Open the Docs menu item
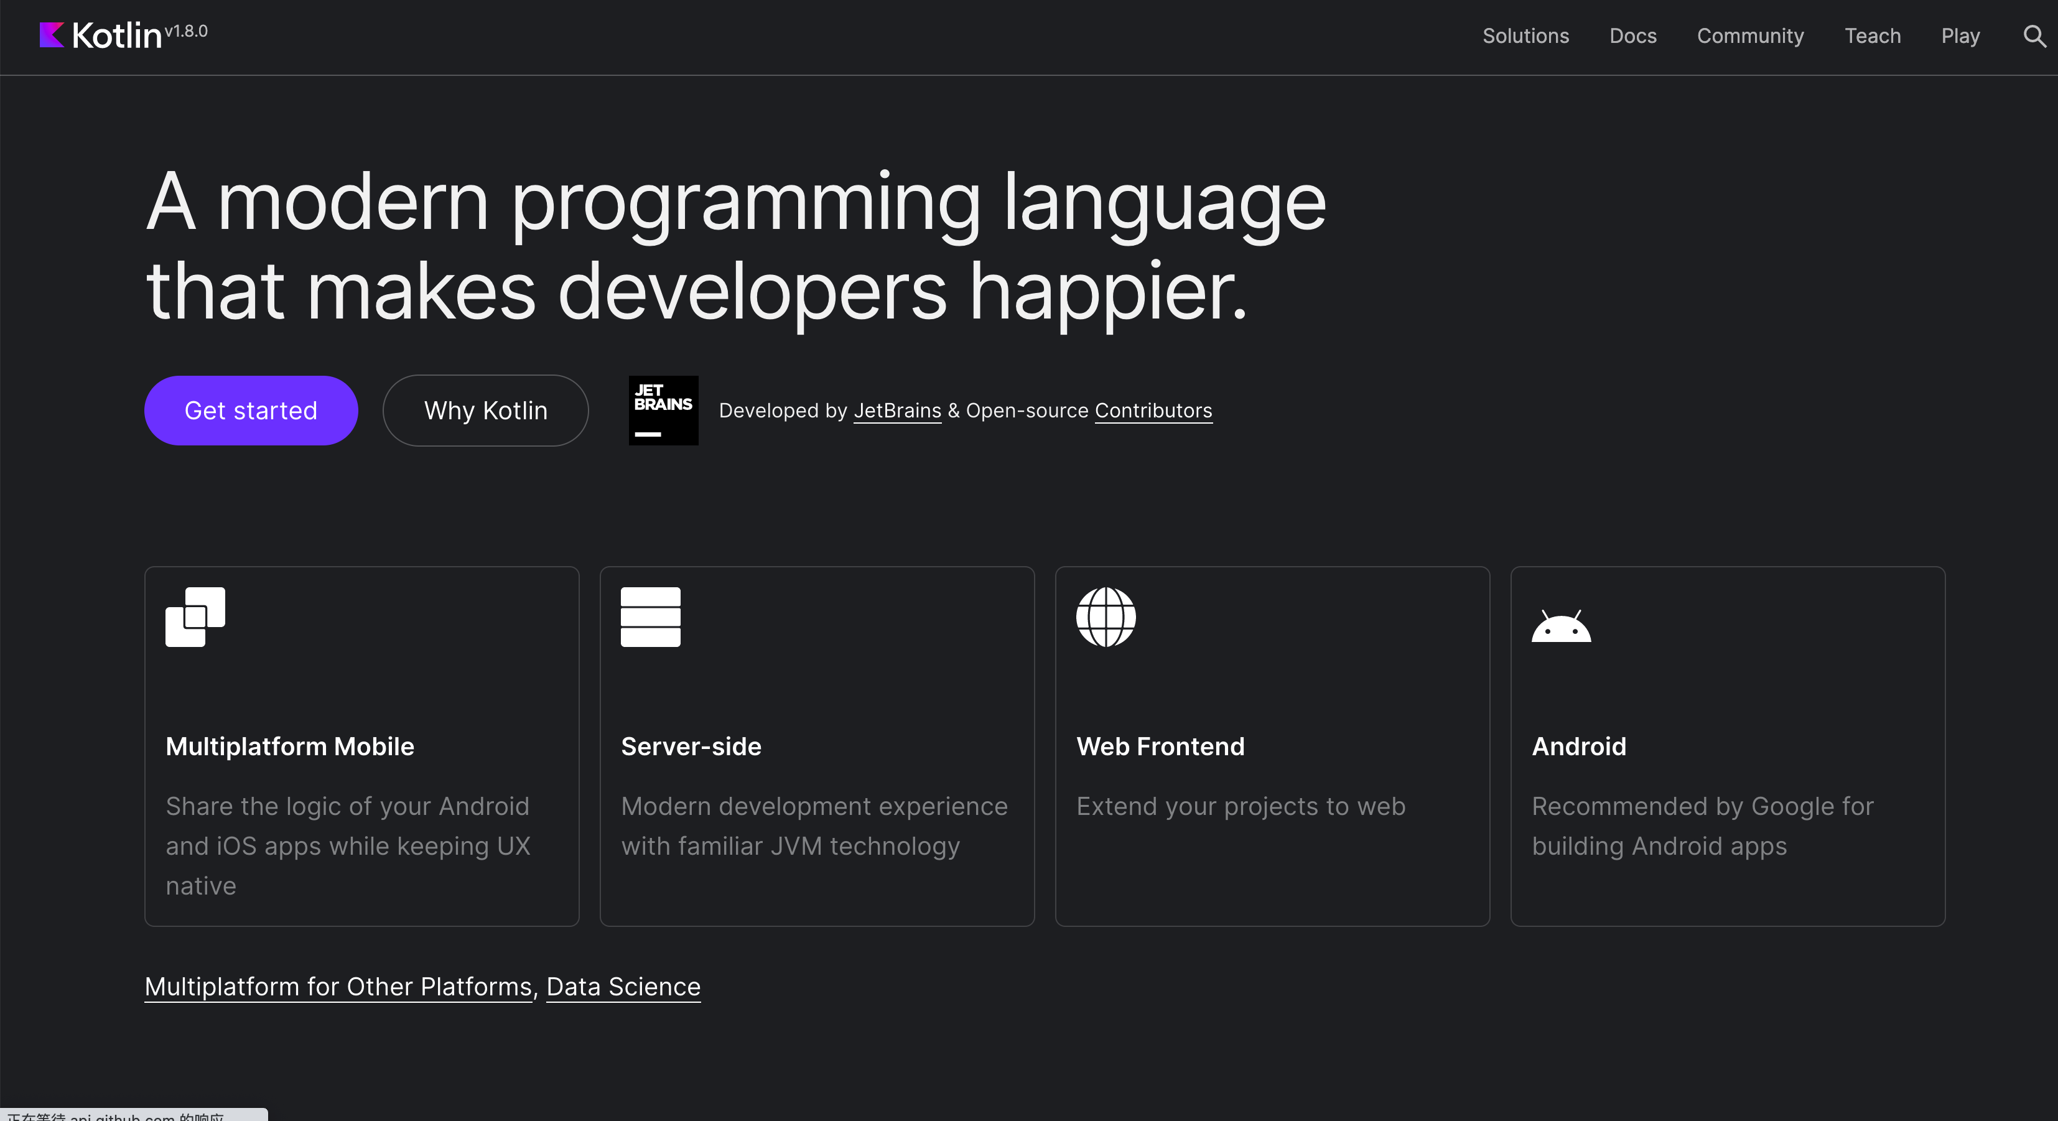Screen dimensions: 2058x1121 click(x=1632, y=36)
